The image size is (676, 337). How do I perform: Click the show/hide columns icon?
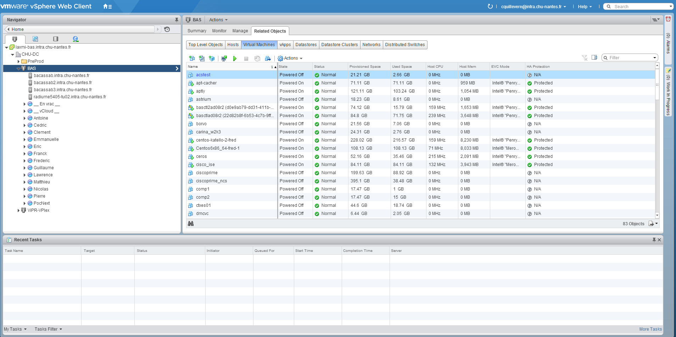coord(594,57)
